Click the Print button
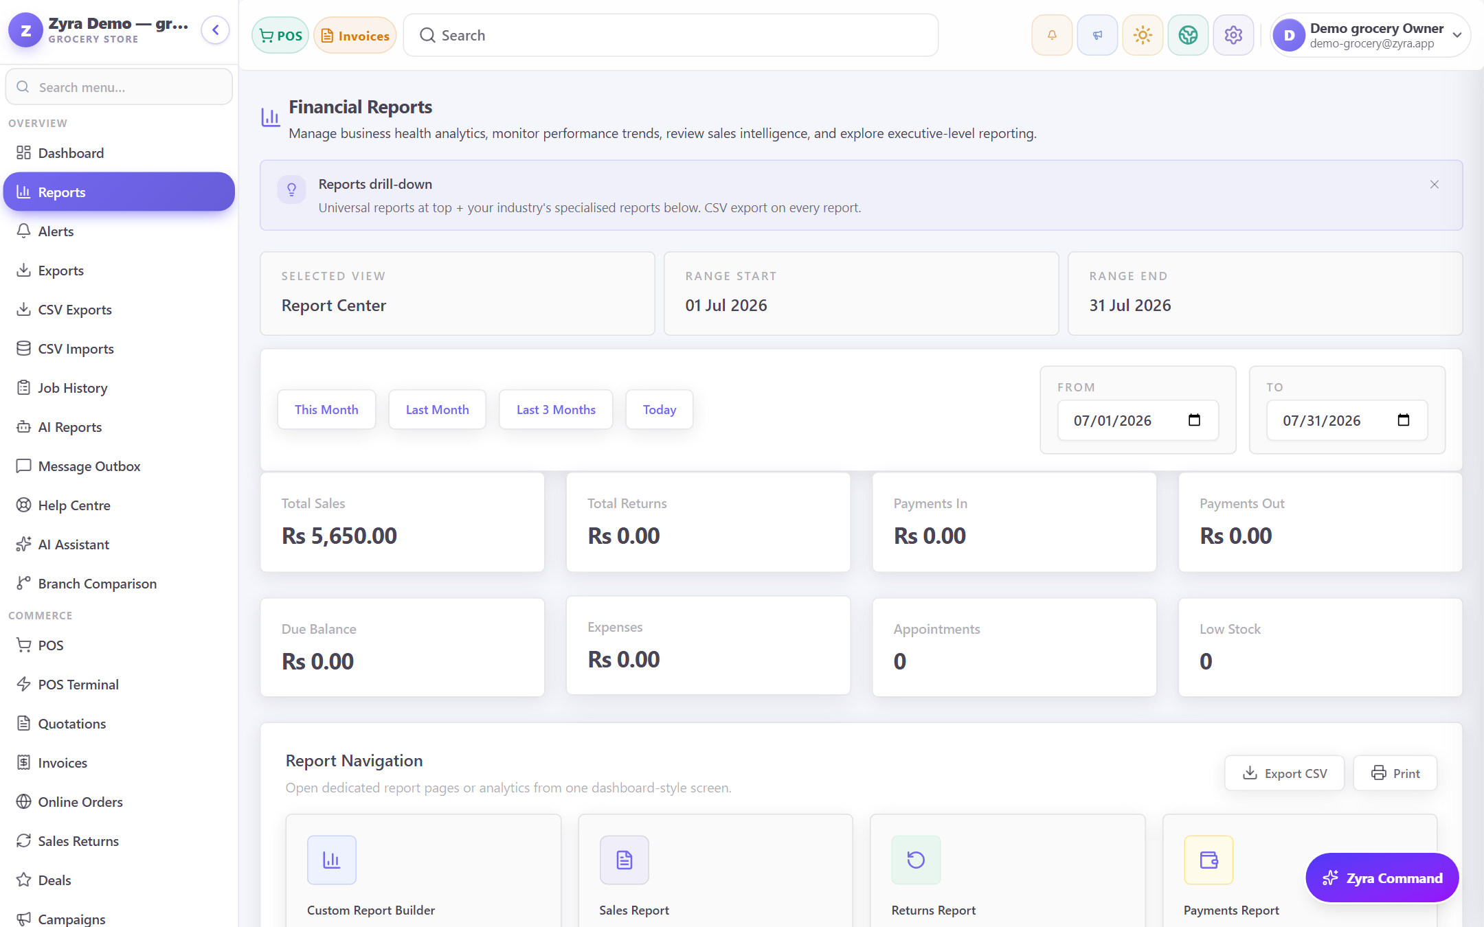This screenshot has height=927, width=1484. [x=1395, y=773]
